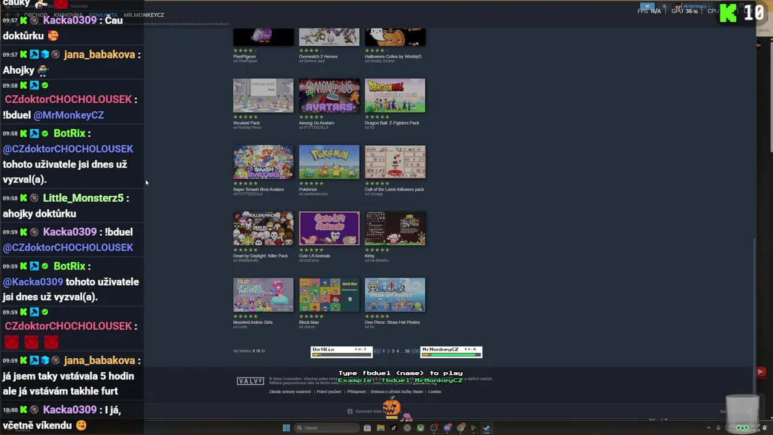This screenshot has width=773, height=435.
Task: Go to the previous results page arrow
Action: pos(377,351)
